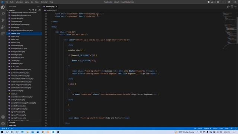Open the Run and Debug view
238x134 pixels.
click(3, 27)
